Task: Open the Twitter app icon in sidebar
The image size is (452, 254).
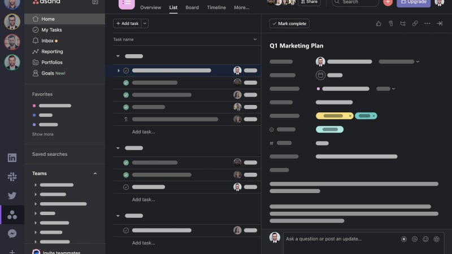Action: pos(12,195)
